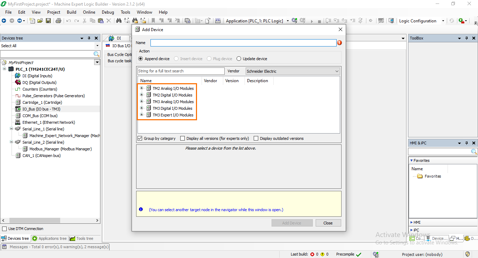Click the green checkmark Precompile icon
This screenshot has width=478, height=258.
[x=359, y=255]
